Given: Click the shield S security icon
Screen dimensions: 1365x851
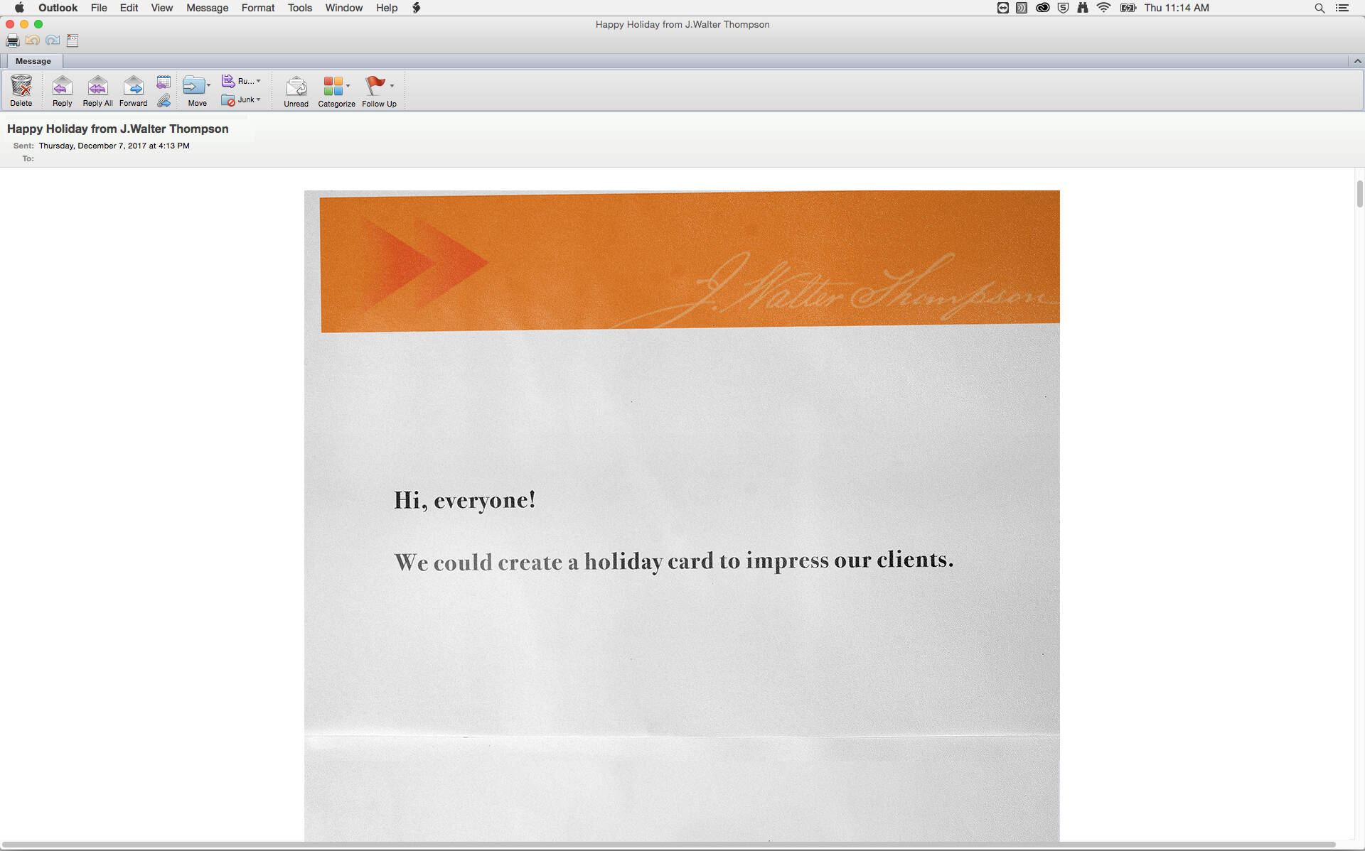Looking at the screenshot, I should 1063,8.
